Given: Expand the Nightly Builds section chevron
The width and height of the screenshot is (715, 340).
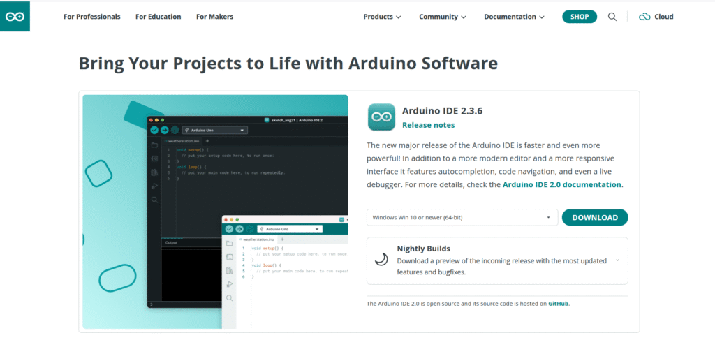Looking at the screenshot, I should tap(617, 260).
